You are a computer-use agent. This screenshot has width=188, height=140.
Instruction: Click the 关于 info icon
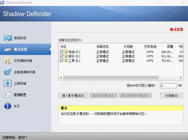tap(7, 106)
